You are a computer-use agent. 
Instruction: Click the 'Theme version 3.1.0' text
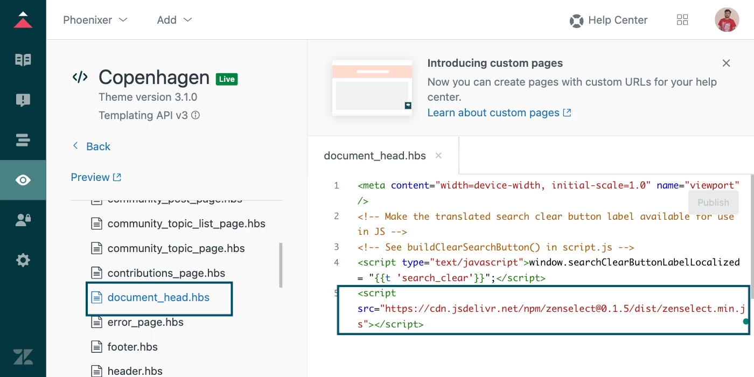(x=148, y=97)
